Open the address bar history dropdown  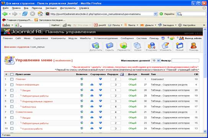[155, 14]
